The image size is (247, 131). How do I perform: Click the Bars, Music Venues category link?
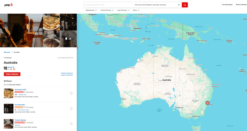[x=24, y=110]
